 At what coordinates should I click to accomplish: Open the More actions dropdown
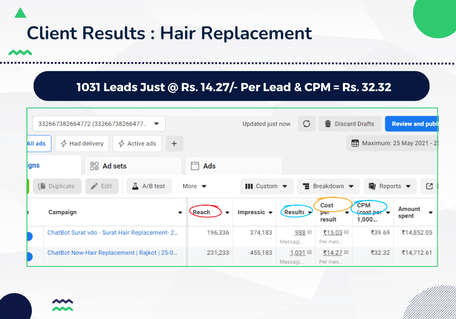click(x=194, y=186)
